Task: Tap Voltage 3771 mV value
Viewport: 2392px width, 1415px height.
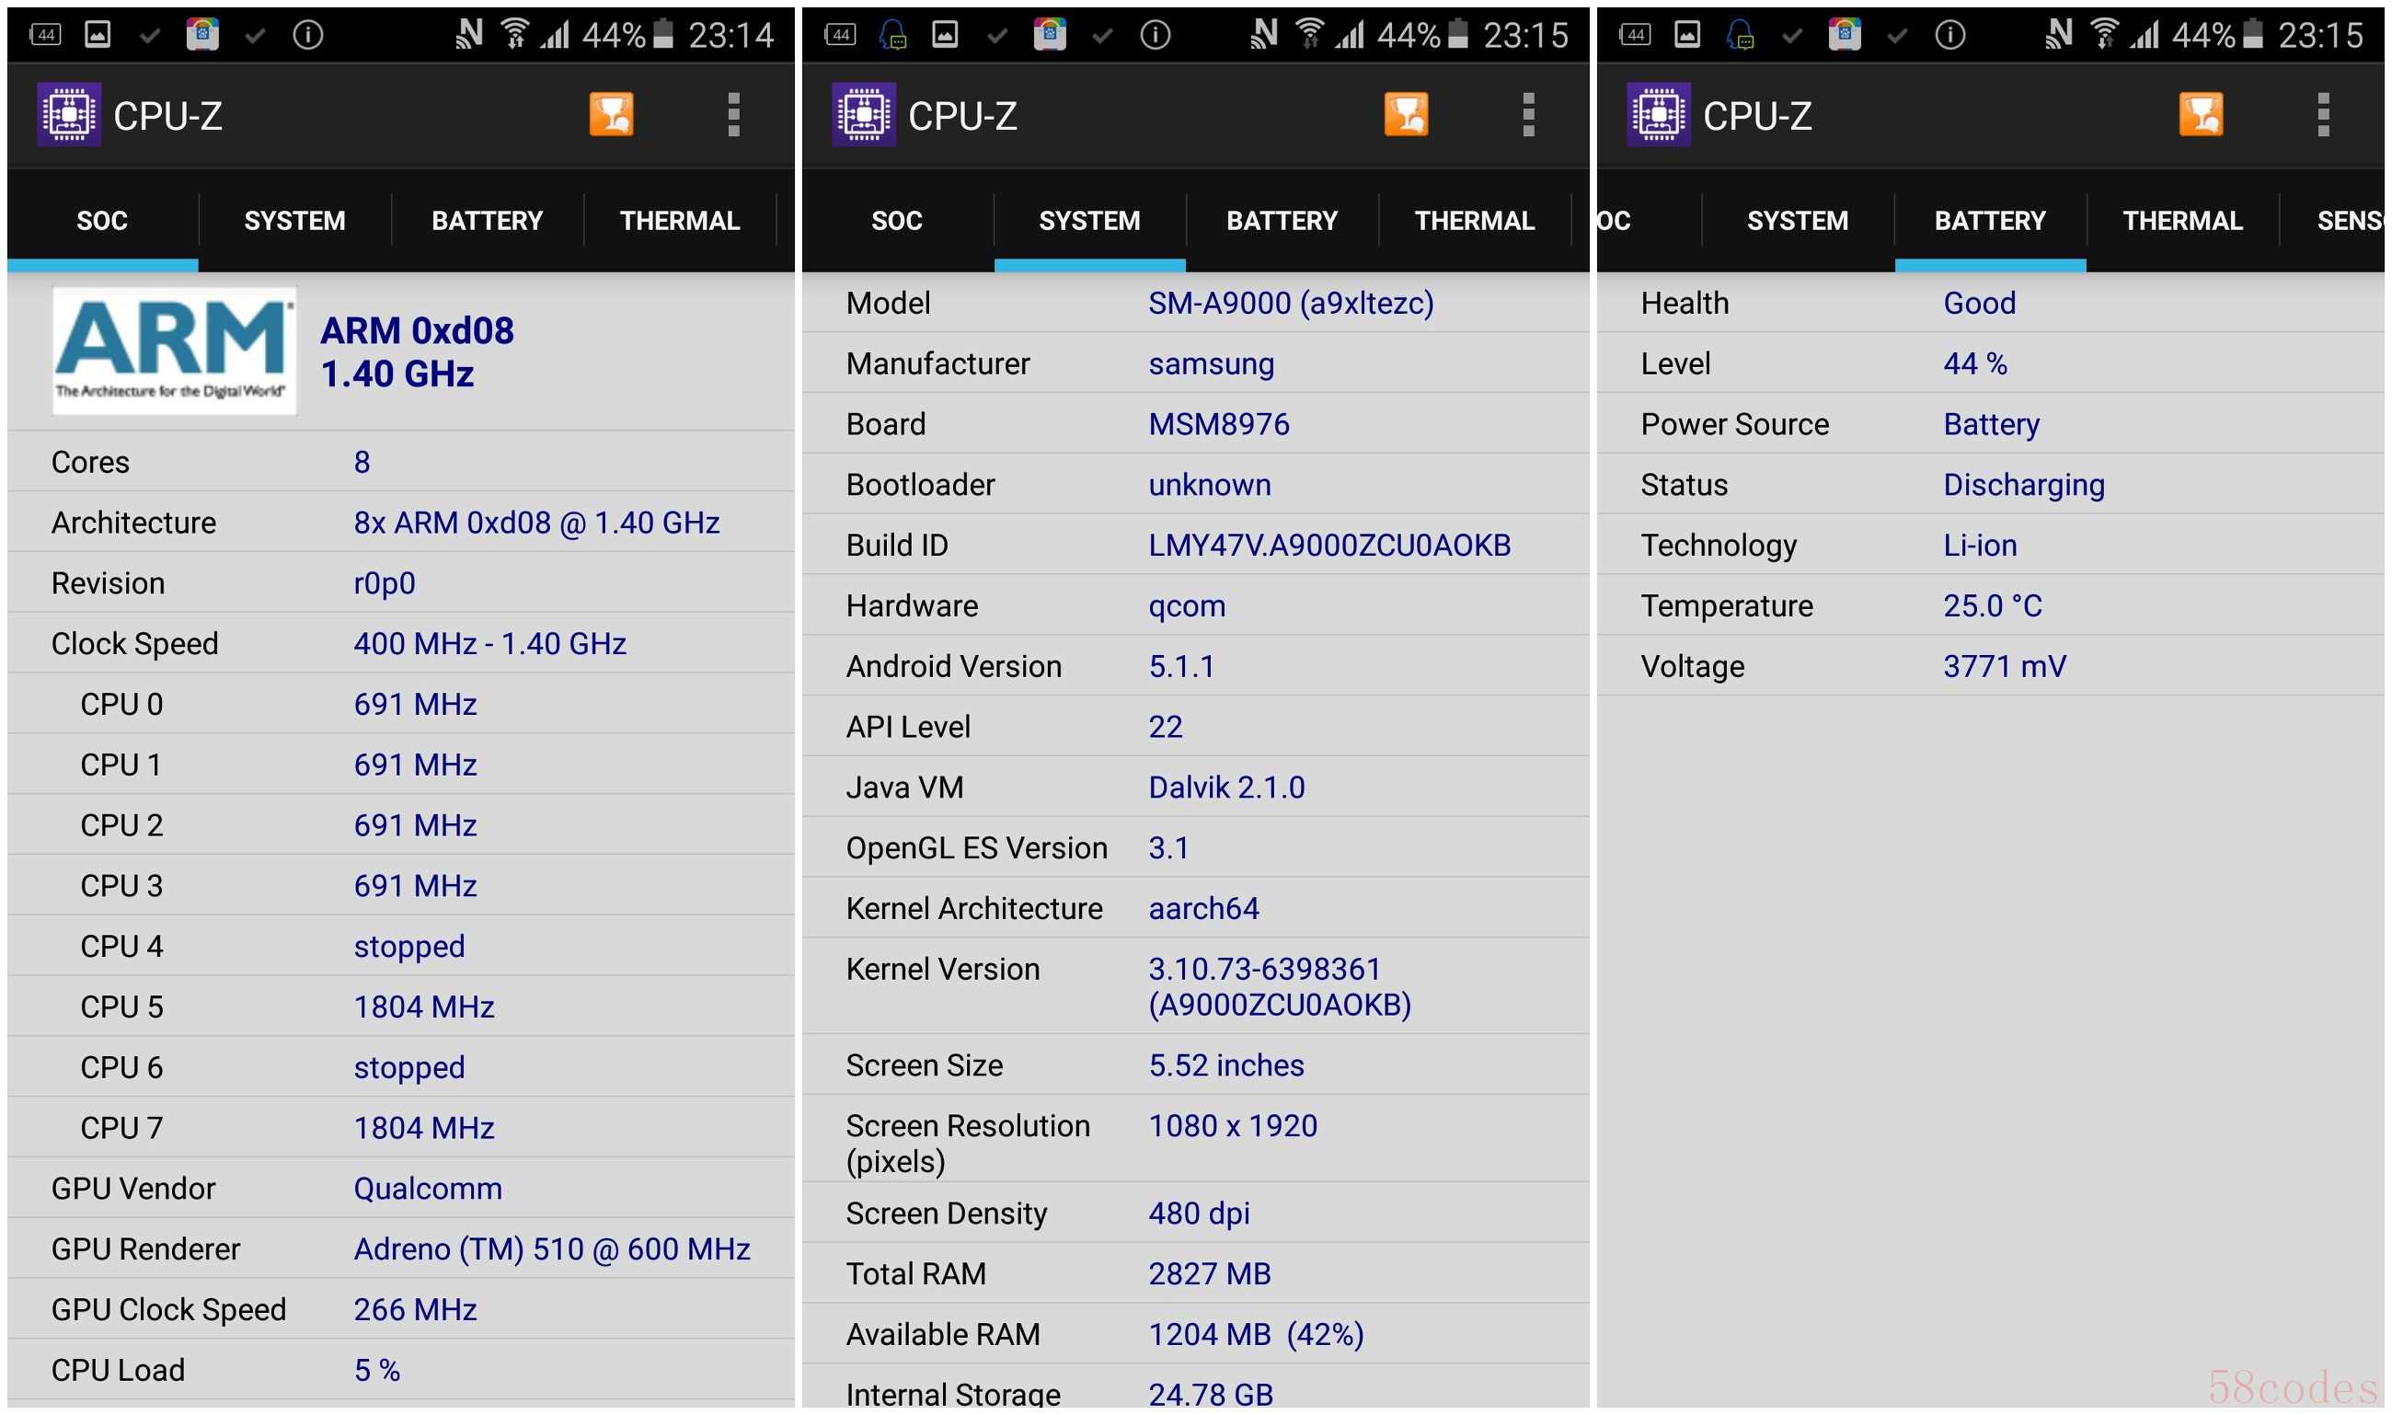Action: point(2004,666)
